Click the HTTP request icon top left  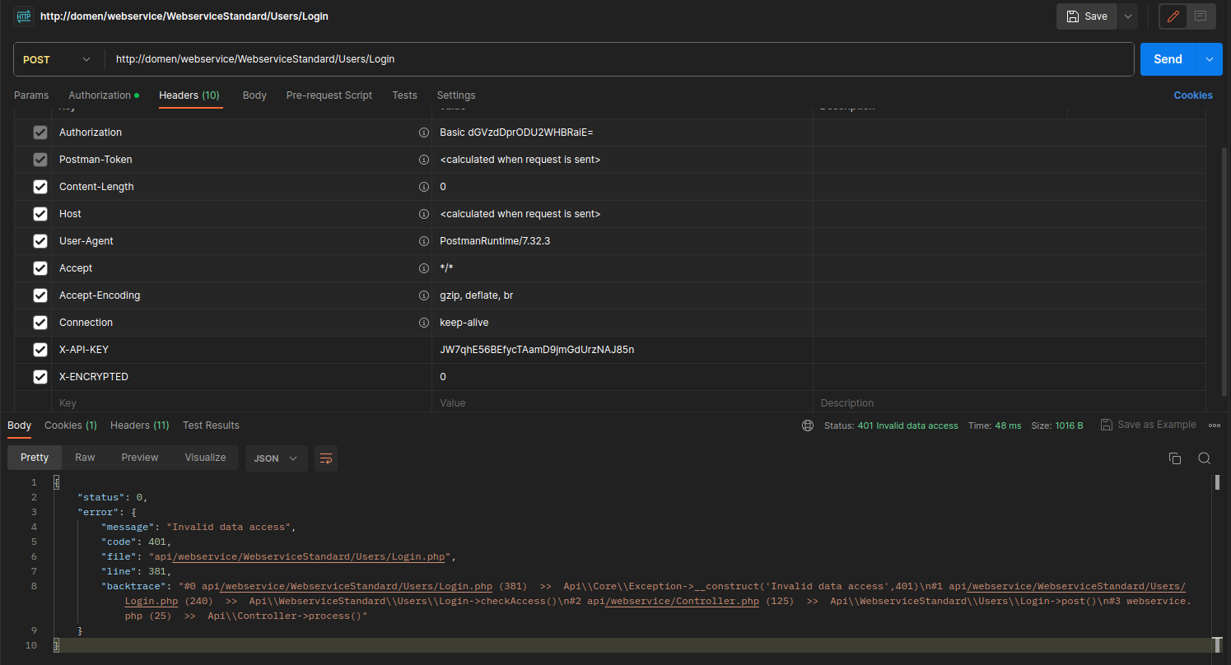point(23,16)
